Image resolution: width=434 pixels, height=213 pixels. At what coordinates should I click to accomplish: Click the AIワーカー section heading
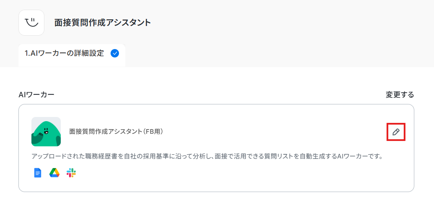click(x=36, y=95)
